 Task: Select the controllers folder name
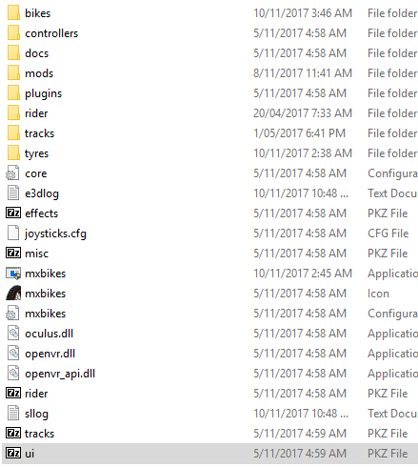tap(51, 33)
